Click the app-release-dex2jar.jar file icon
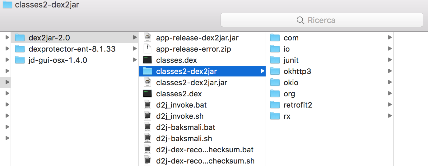 tap(147, 38)
